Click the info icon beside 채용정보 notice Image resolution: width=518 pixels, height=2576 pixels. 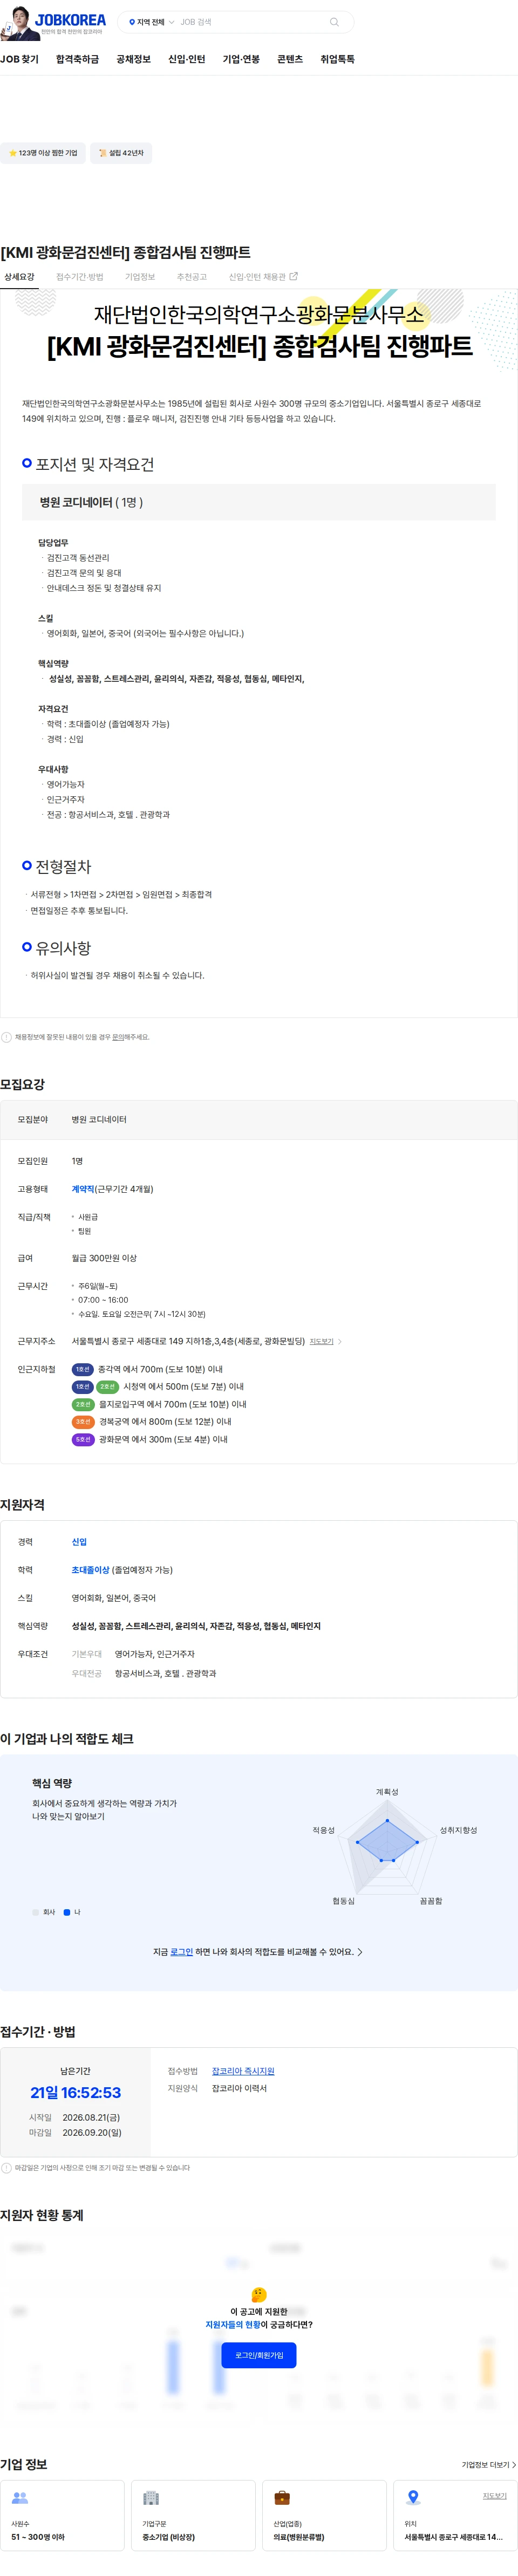(x=6, y=1037)
